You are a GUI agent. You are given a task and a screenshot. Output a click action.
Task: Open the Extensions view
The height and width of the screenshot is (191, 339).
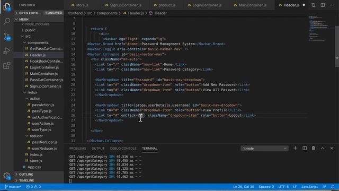click(7, 65)
